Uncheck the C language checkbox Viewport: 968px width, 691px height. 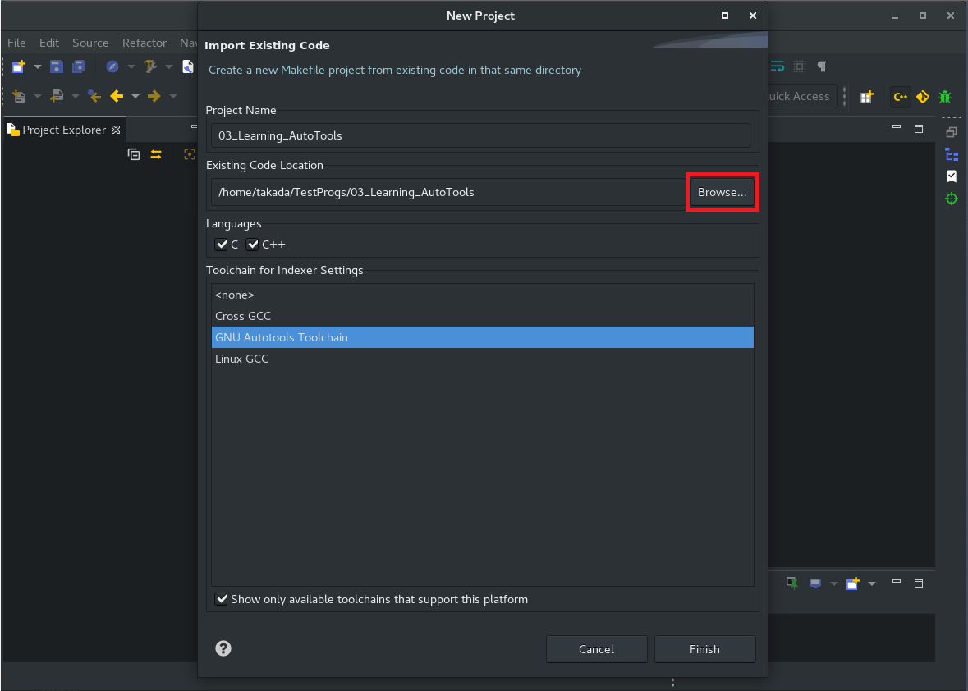222,244
